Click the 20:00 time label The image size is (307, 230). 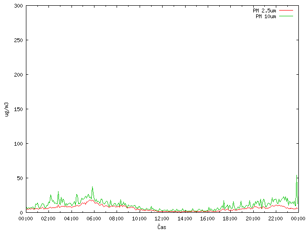tap(253, 218)
